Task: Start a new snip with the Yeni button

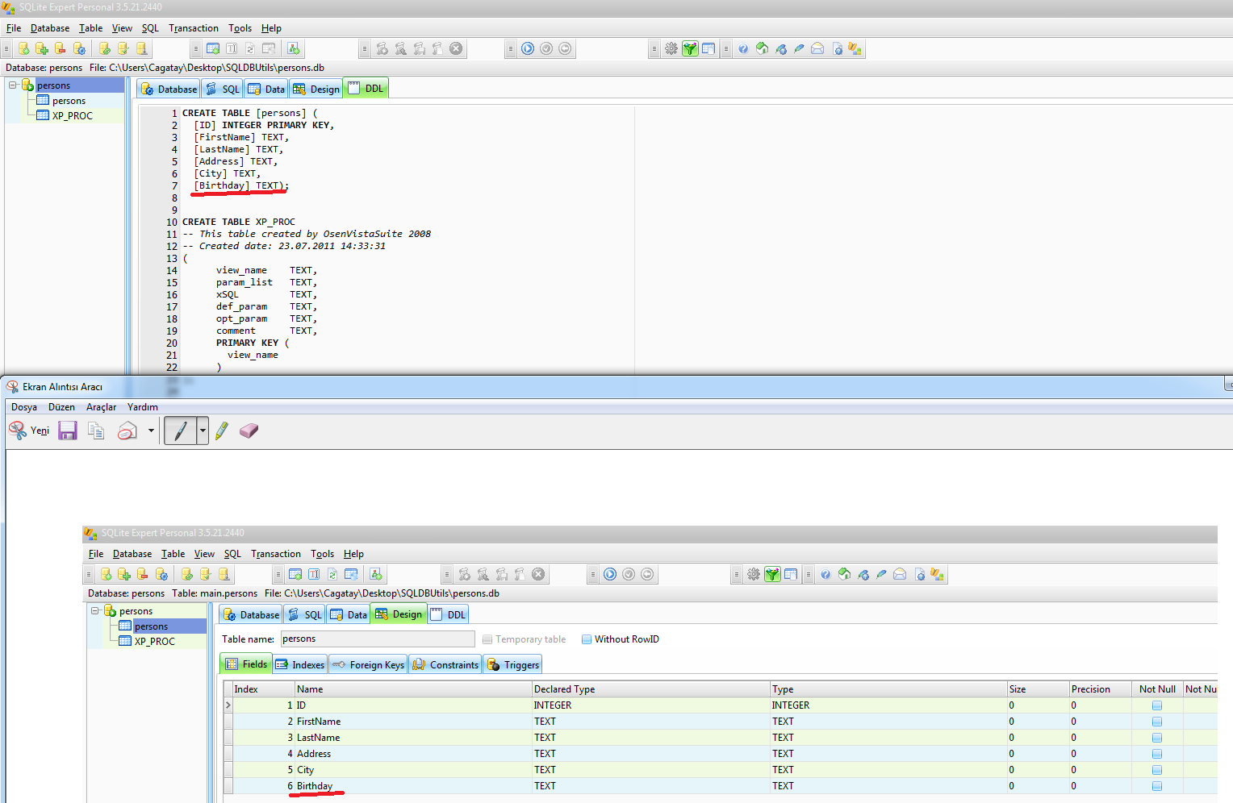Action: click(x=28, y=430)
